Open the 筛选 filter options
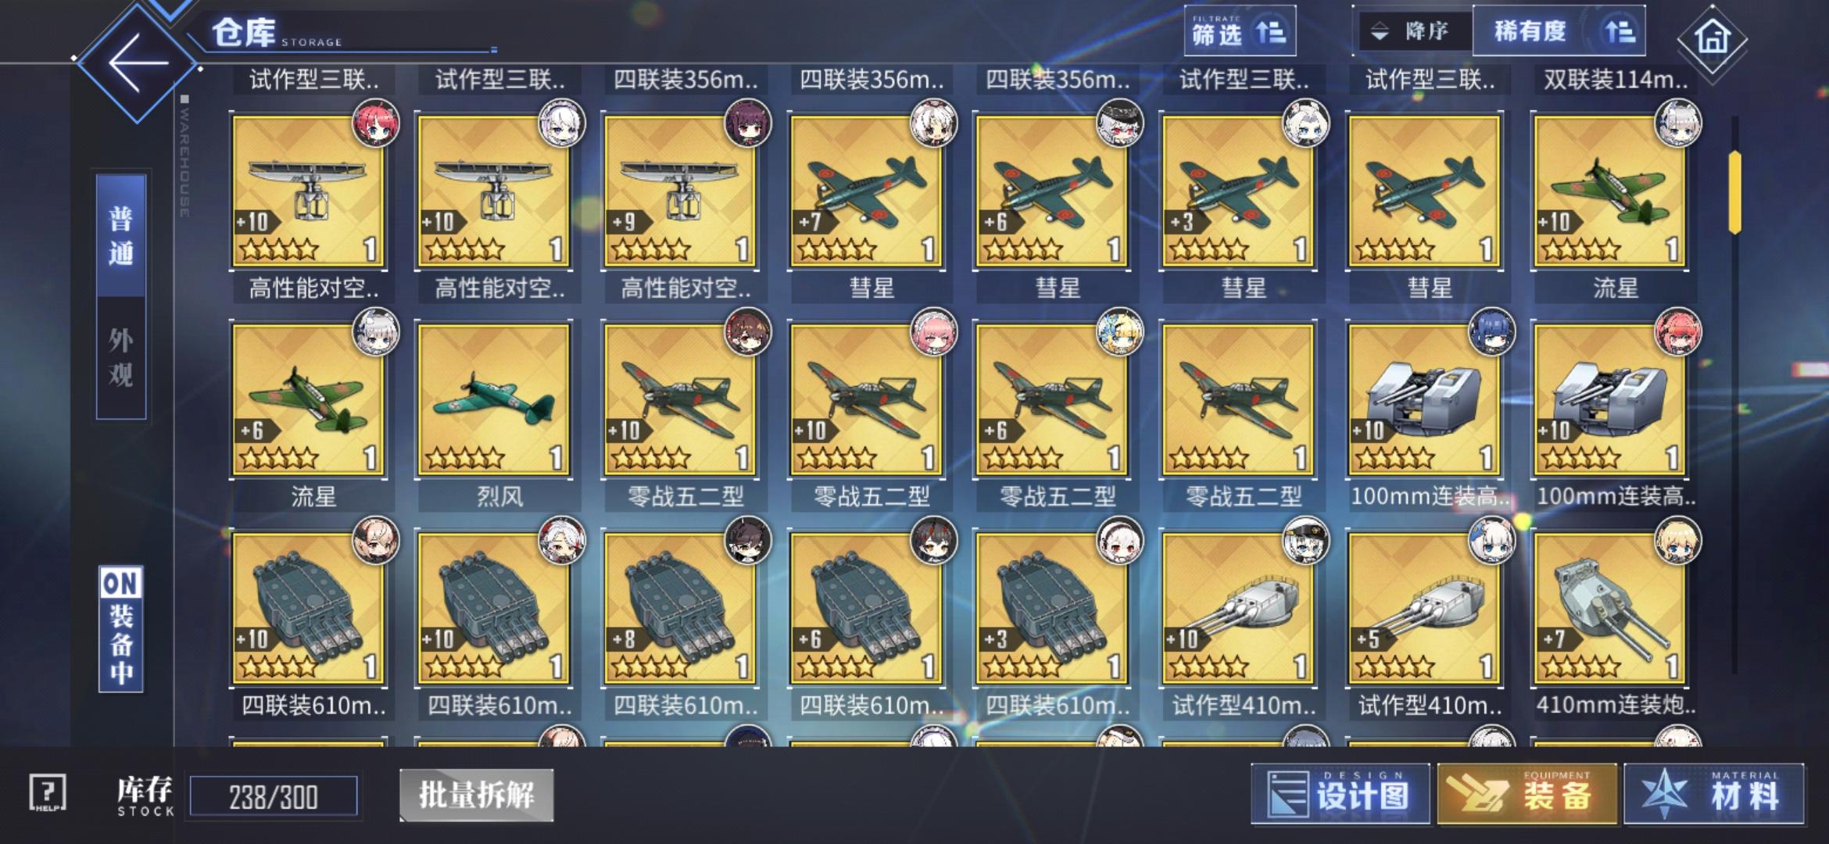The width and height of the screenshot is (1829, 844). click(1240, 31)
